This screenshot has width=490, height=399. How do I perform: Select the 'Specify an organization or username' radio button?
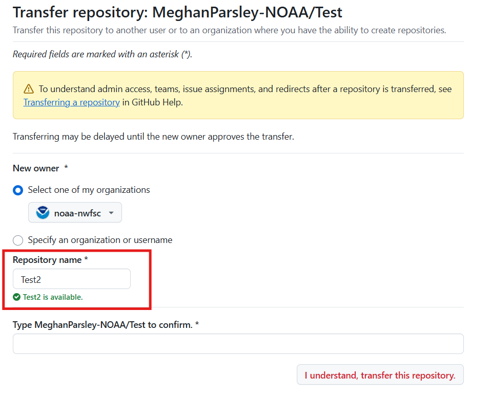[x=18, y=240]
